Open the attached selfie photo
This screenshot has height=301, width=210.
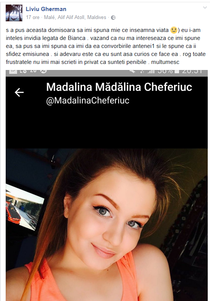(x=107, y=225)
